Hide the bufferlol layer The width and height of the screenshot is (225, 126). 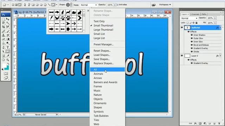(x=182, y=27)
